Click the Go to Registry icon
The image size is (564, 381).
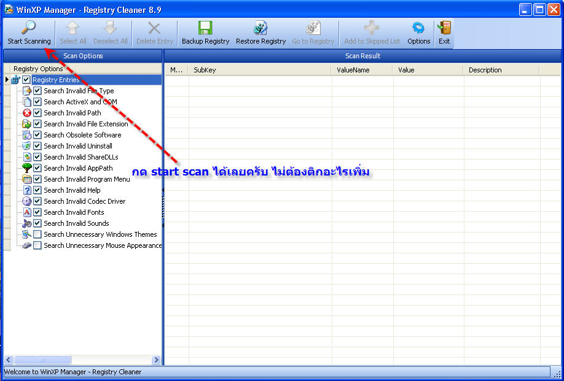[313, 27]
